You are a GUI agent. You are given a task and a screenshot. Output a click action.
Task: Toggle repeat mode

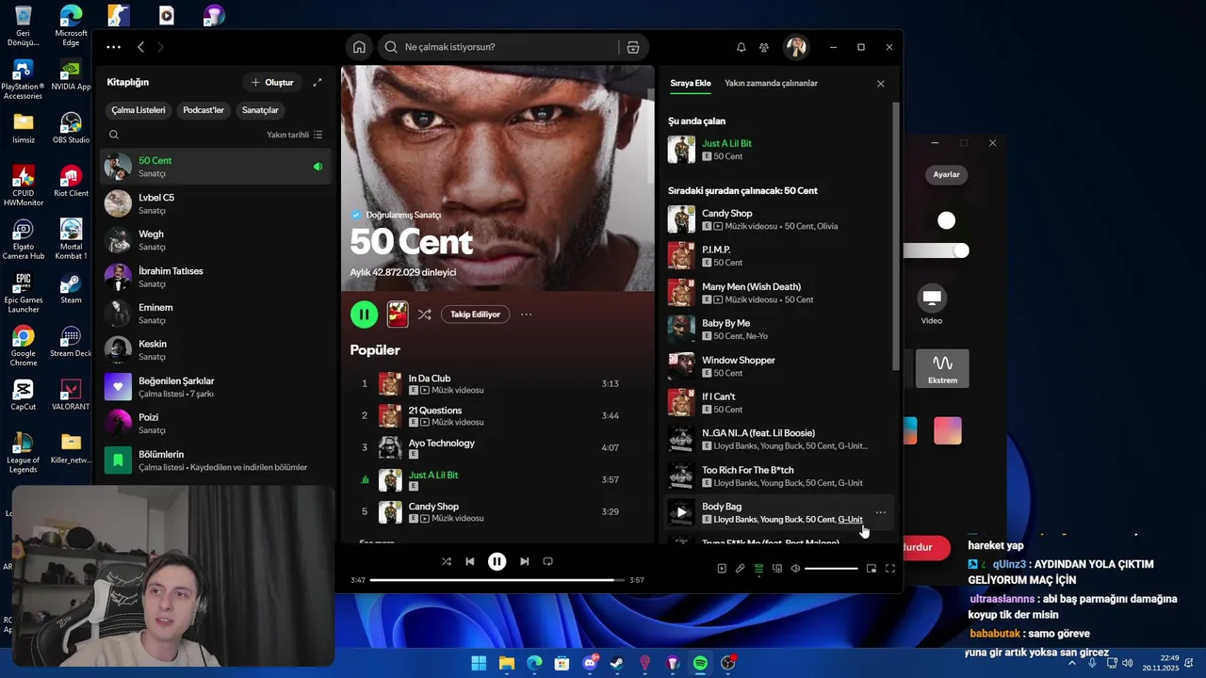click(547, 561)
